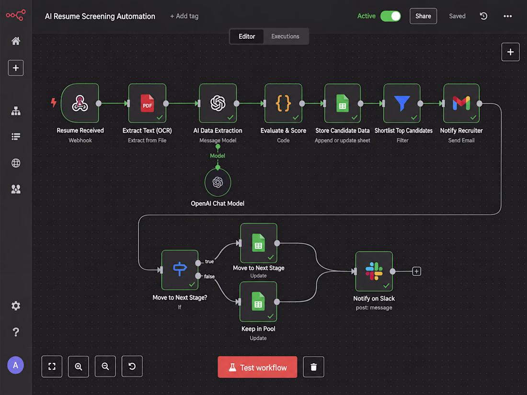
Task: Toggle the Active workflow switch
Action: (390, 16)
